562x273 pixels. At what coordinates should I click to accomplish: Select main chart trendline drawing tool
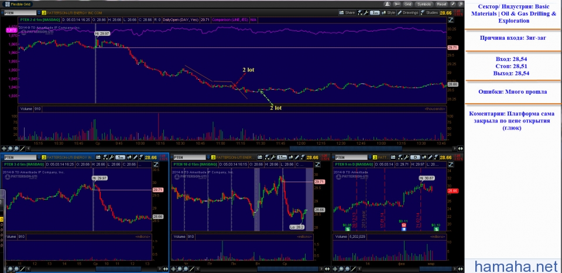pos(22,149)
